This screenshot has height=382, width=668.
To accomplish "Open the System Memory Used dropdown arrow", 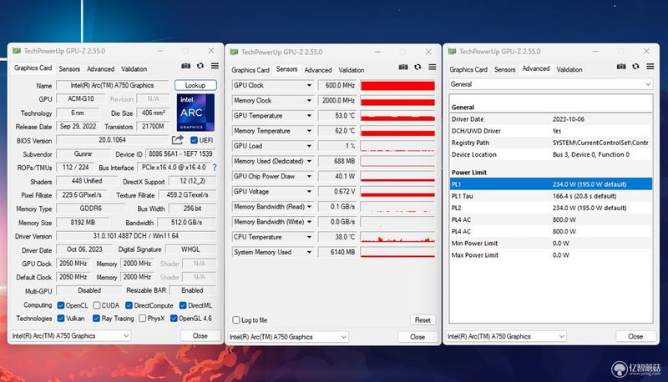I will (x=309, y=252).
